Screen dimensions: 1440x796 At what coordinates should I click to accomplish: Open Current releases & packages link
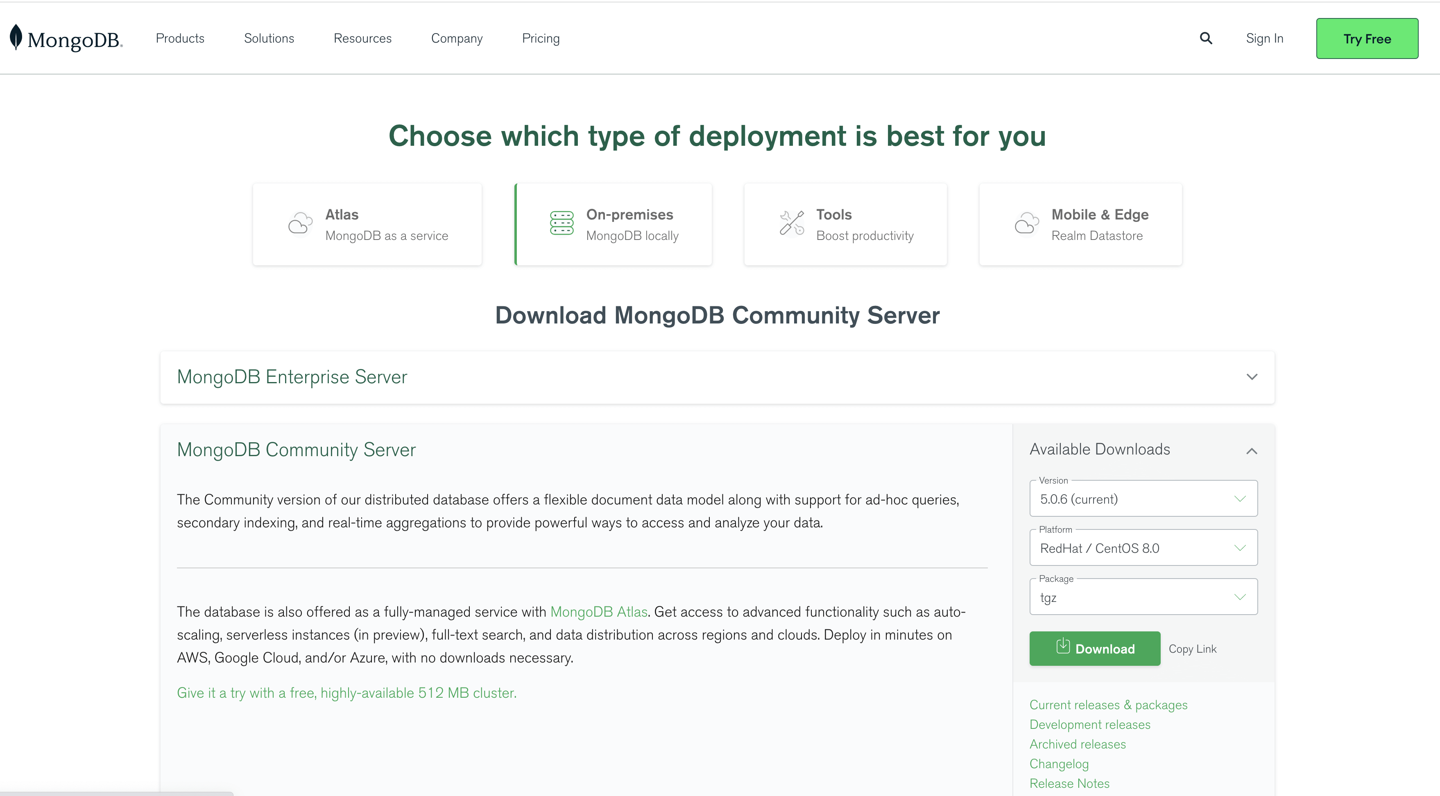coord(1108,705)
